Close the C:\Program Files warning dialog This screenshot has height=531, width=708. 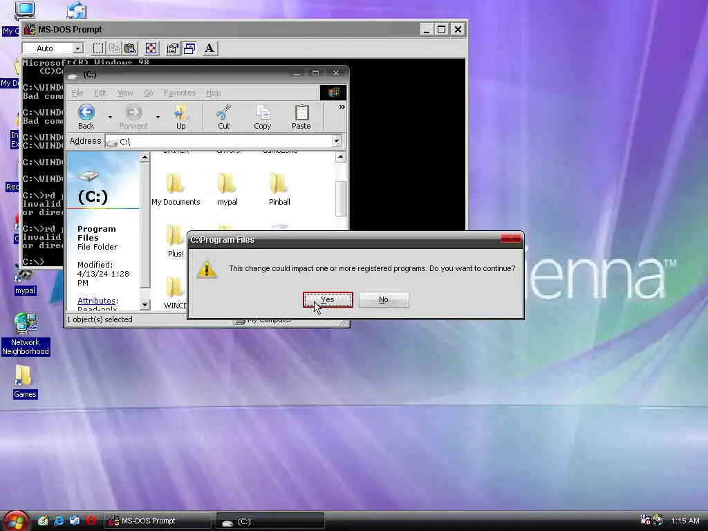[x=511, y=239]
